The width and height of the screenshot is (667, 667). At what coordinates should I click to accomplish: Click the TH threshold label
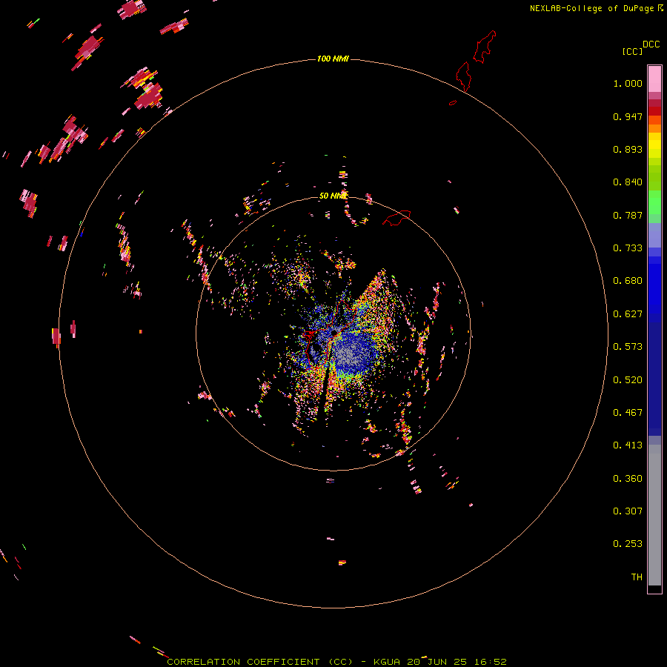pyautogui.click(x=637, y=577)
